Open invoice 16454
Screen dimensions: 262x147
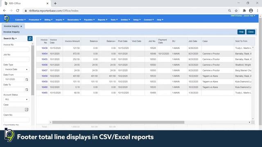(x=45, y=53)
